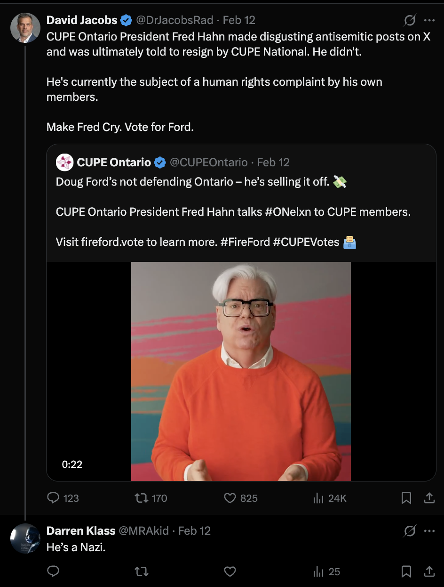Like David Jacobs' post with 825 likes

point(230,498)
